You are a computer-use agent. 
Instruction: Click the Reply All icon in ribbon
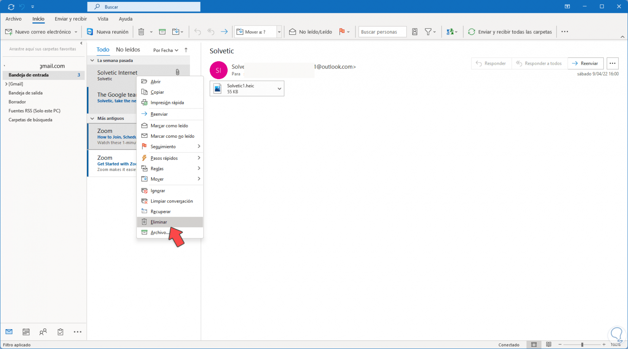(211, 32)
